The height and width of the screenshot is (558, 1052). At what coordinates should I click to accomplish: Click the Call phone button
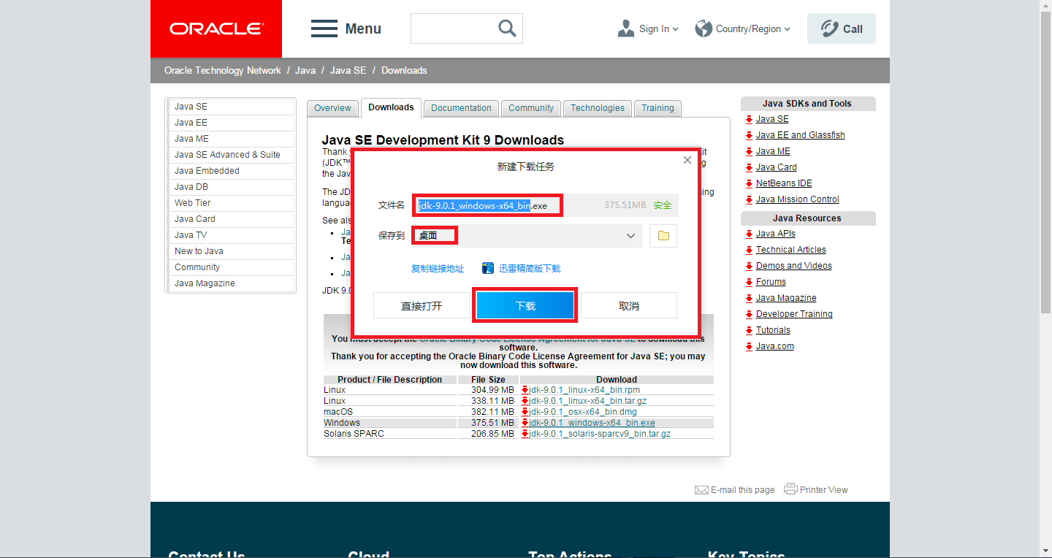coord(842,28)
